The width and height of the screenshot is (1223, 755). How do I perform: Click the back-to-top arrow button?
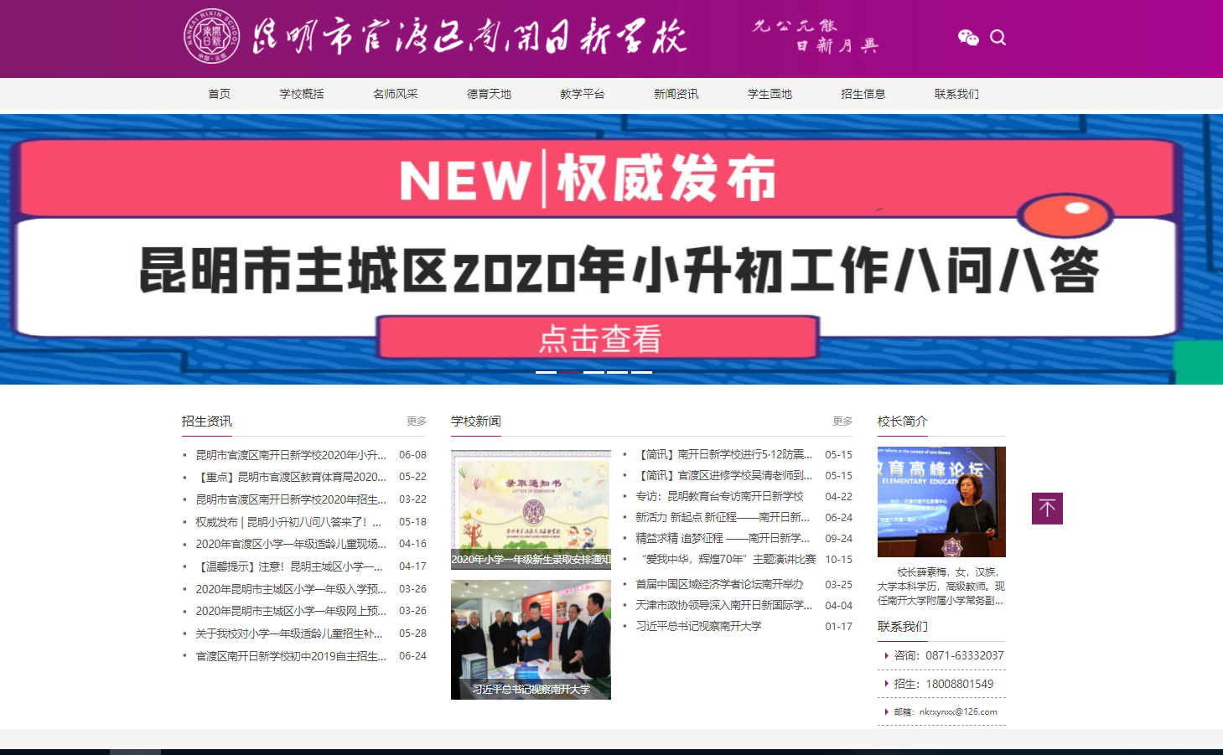1047,509
